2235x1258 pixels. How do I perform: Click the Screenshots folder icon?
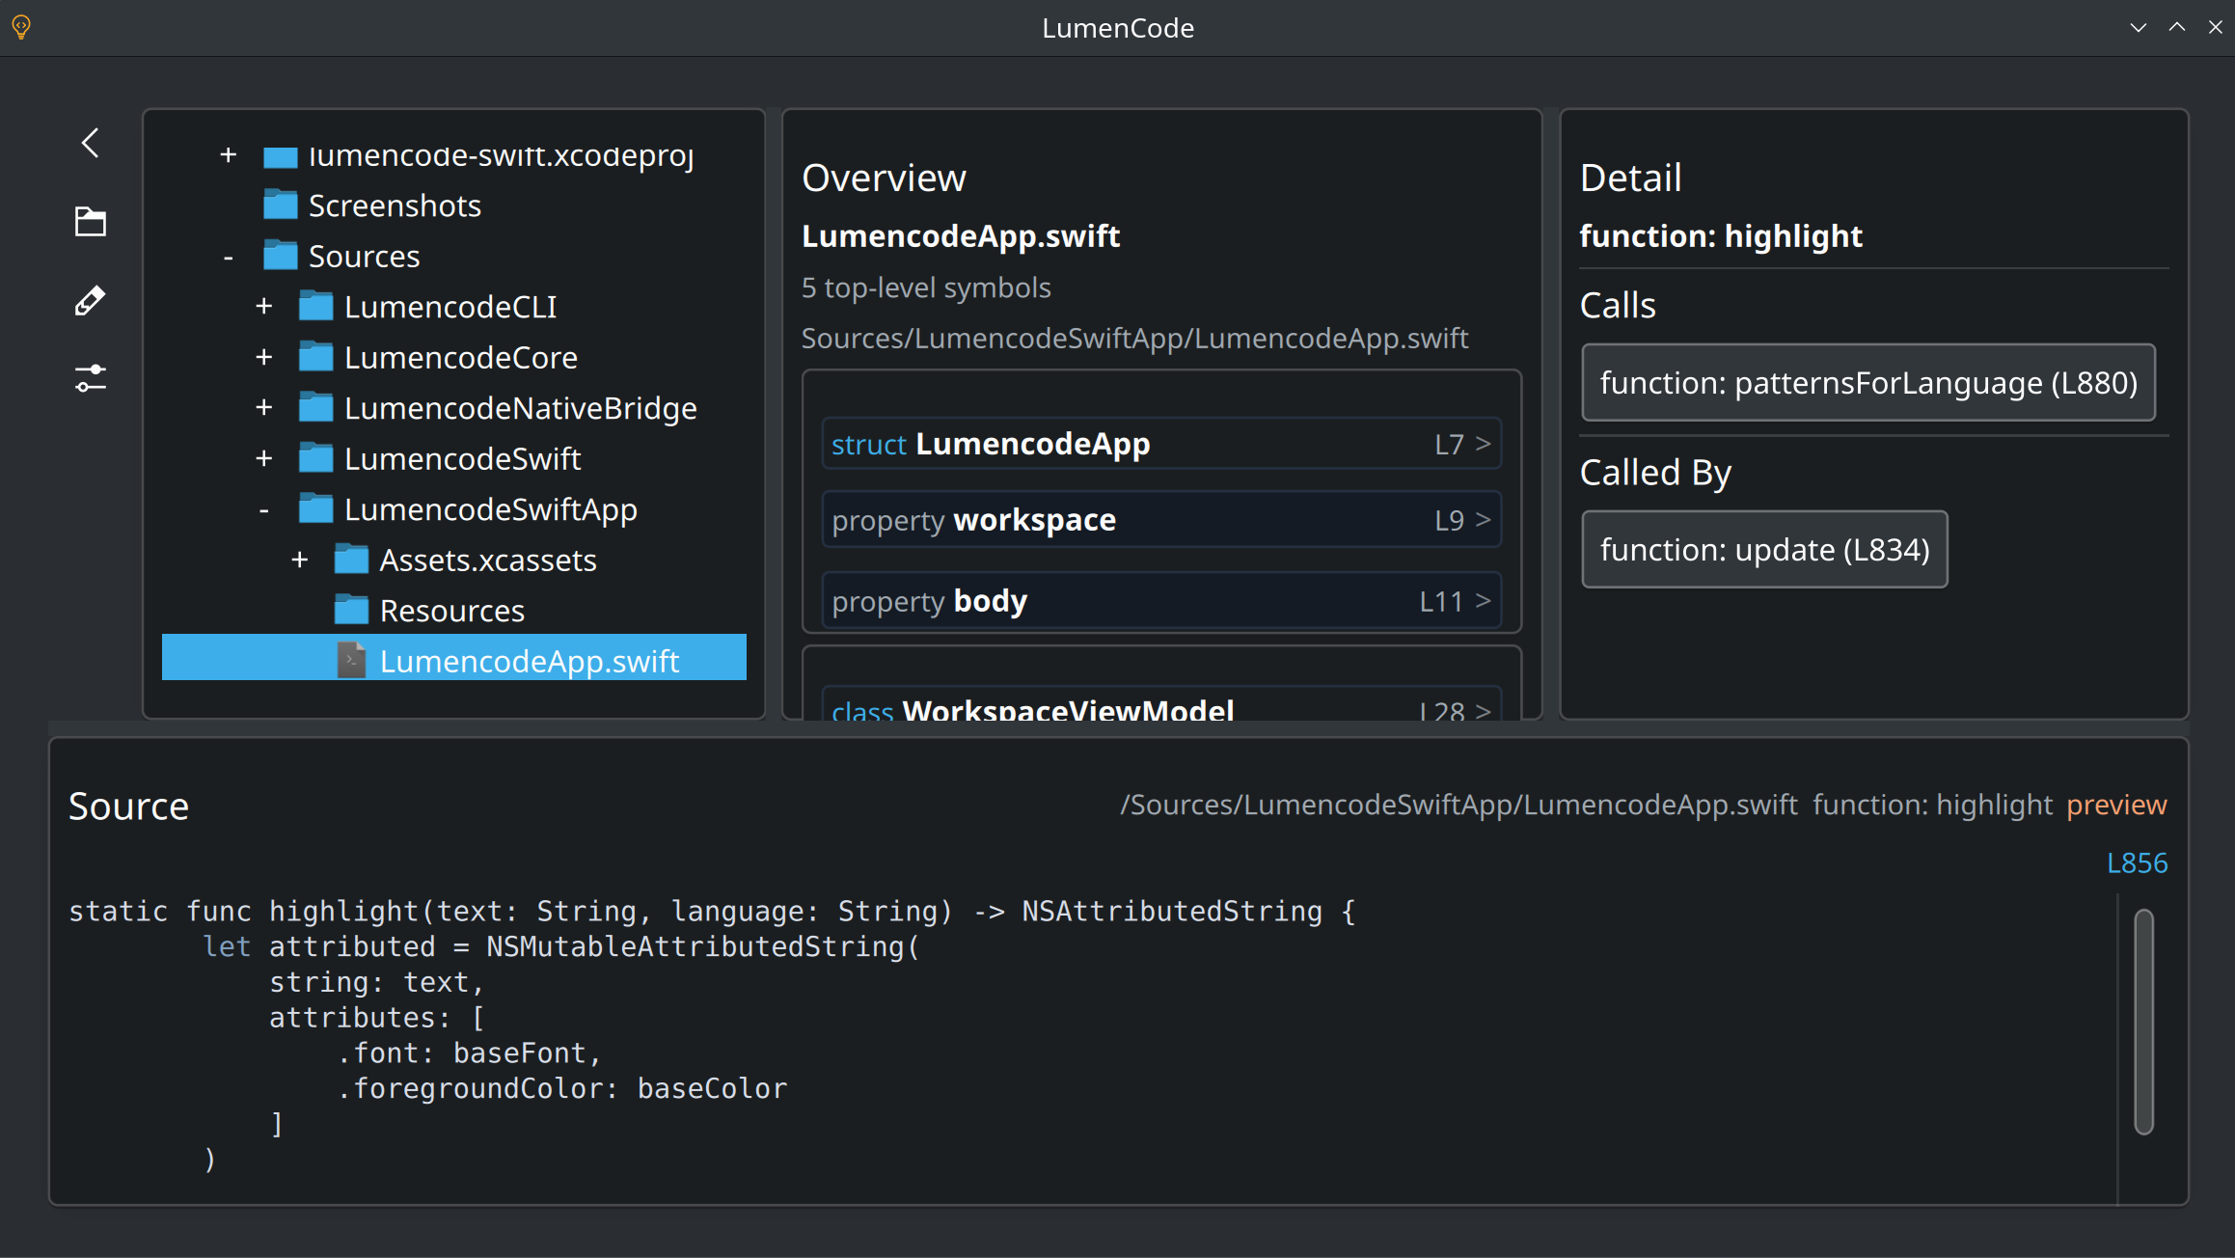point(280,205)
